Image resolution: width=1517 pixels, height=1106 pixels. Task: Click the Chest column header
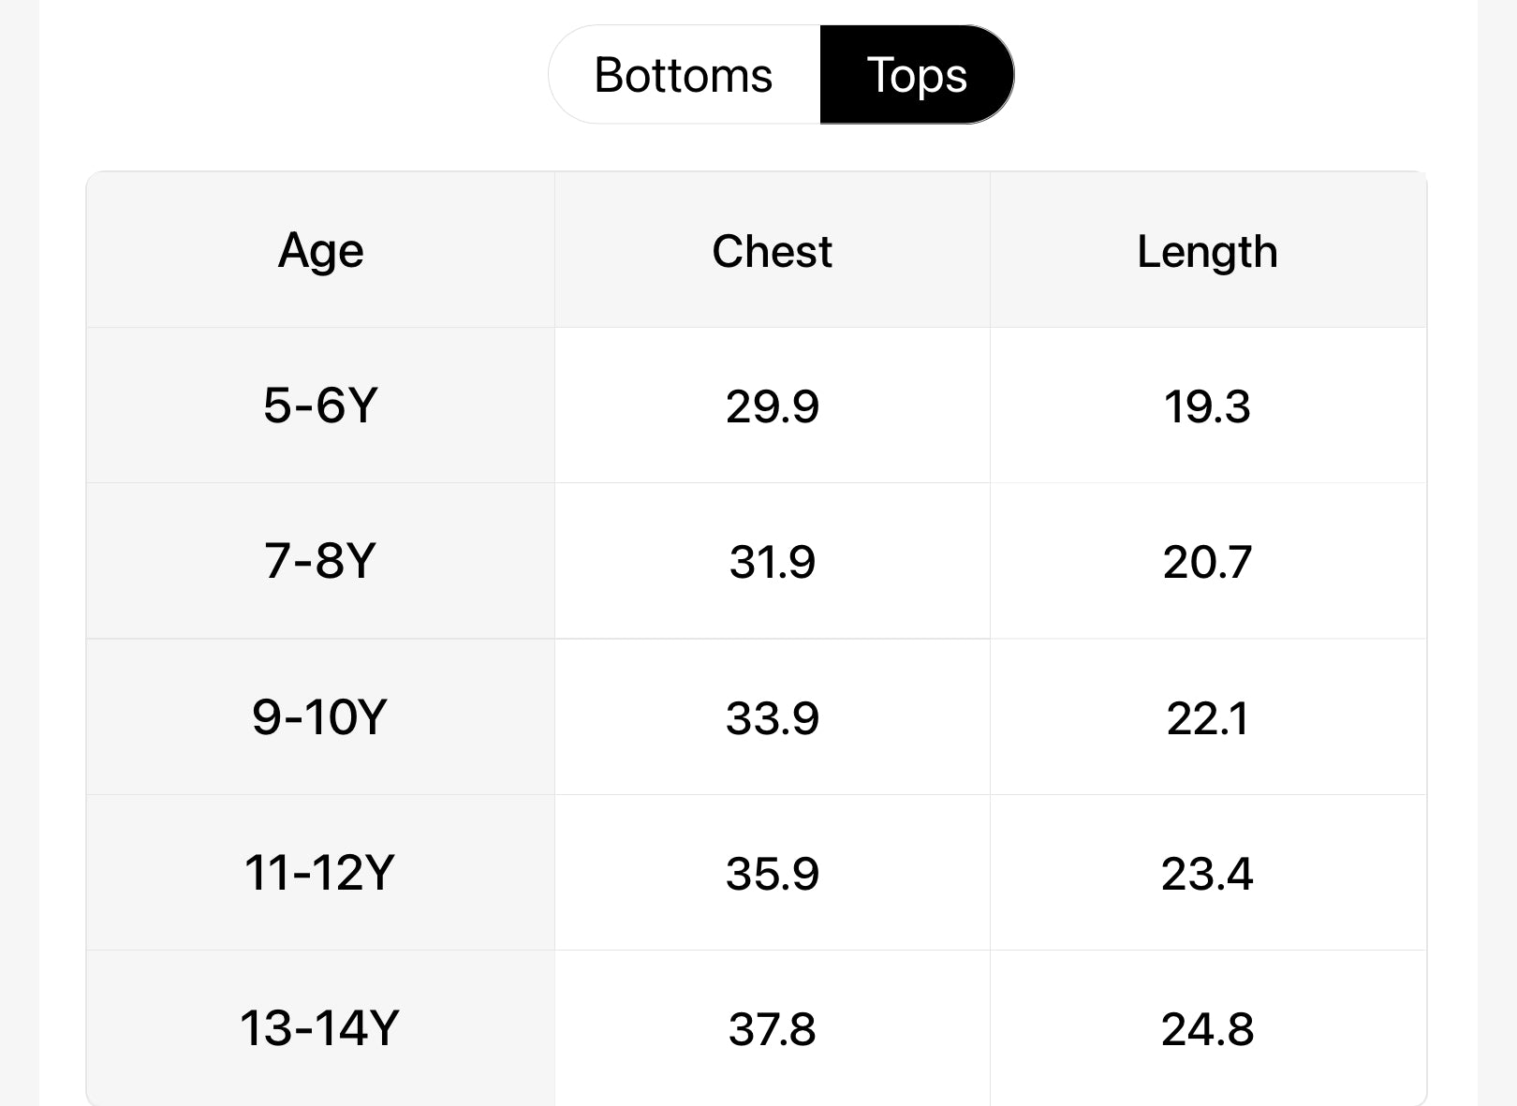pos(772,251)
